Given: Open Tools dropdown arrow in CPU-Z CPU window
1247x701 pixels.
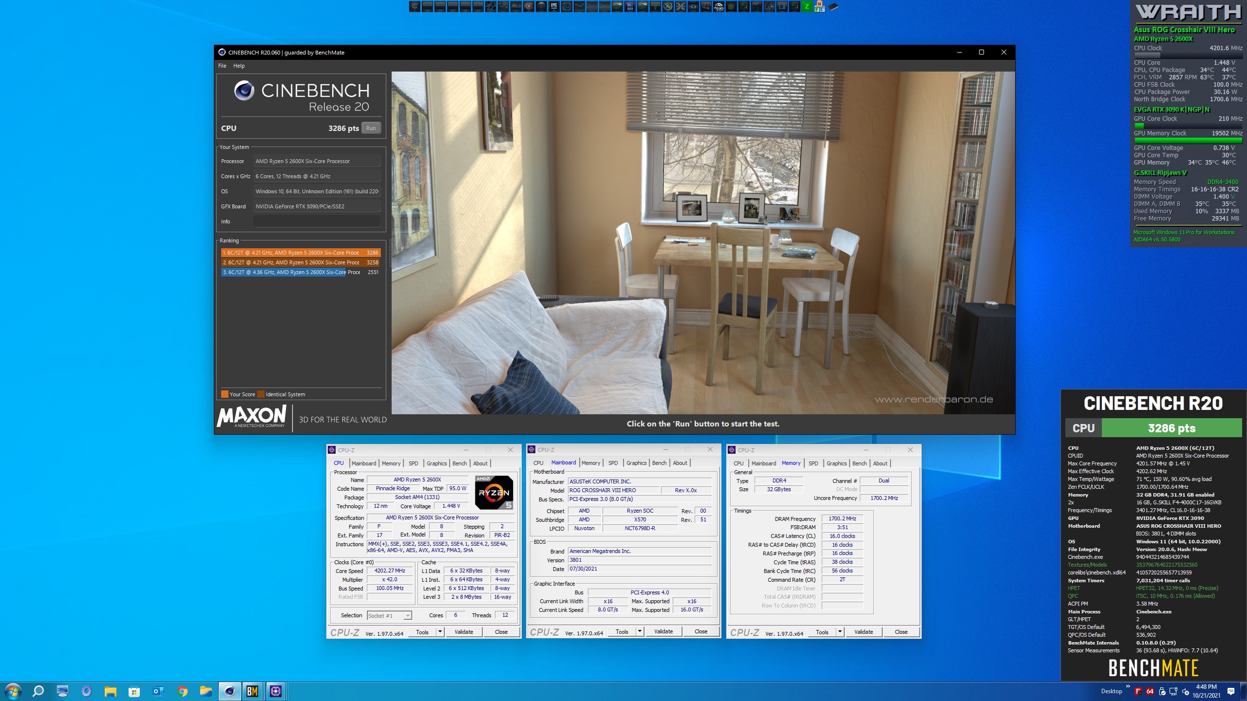Looking at the screenshot, I should tap(440, 632).
